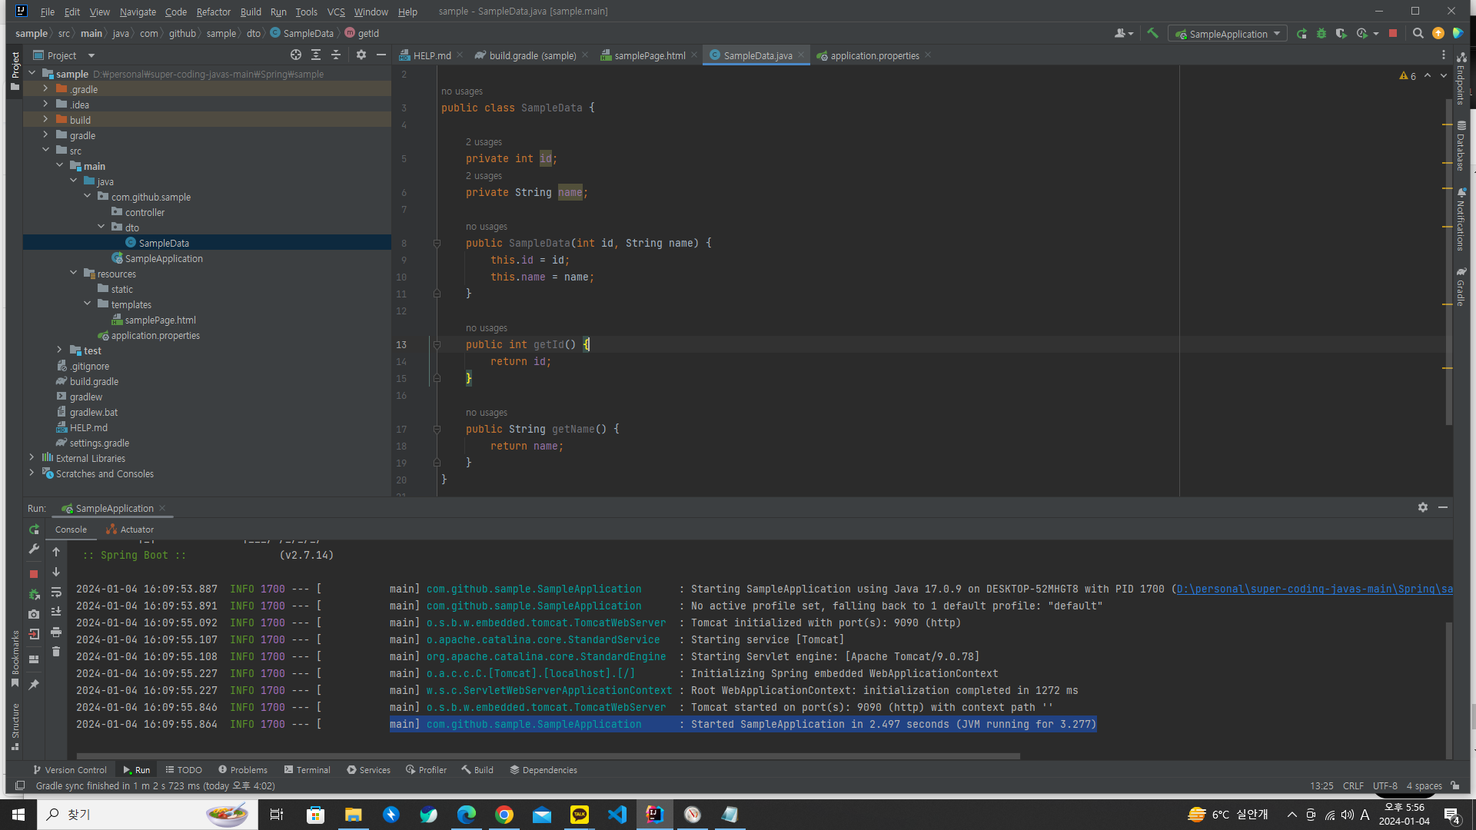Collapse all items in the Project panel
The height and width of the screenshot is (830, 1476).
[x=336, y=55]
